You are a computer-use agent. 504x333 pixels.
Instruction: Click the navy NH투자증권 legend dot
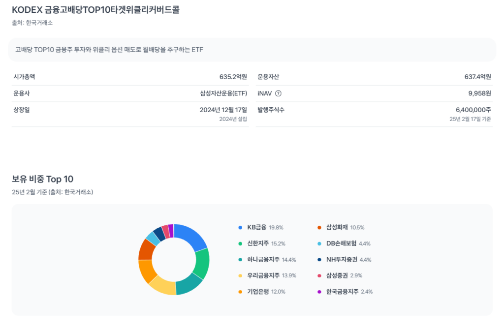coord(319,260)
